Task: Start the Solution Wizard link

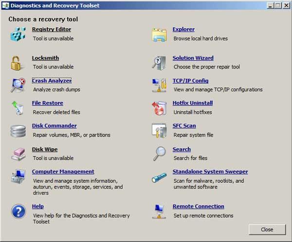Action: click(x=193, y=58)
